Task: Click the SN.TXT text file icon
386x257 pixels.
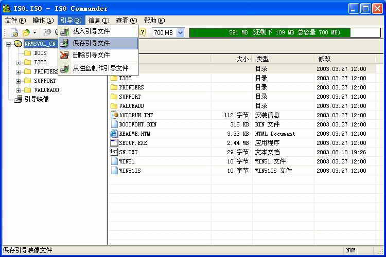Action: coord(114,152)
